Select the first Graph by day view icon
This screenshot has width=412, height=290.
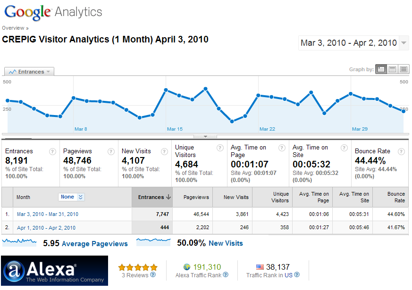381,69
